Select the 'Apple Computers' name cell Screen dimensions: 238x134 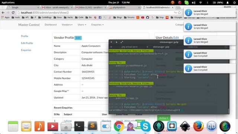tap(91, 46)
